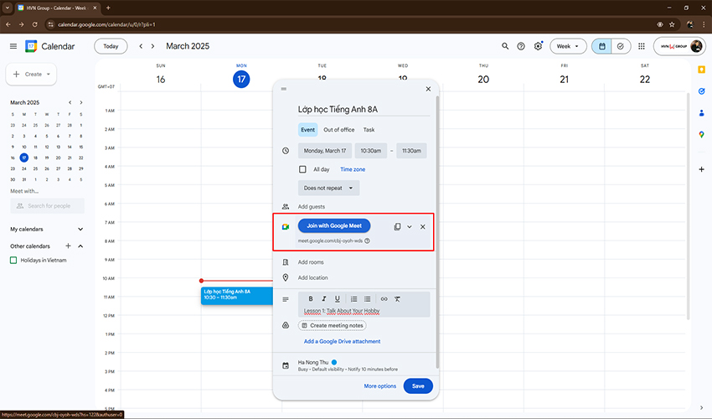Click the Today button
Image resolution: width=712 pixels, height=419 pixels.
pos(111,46)
